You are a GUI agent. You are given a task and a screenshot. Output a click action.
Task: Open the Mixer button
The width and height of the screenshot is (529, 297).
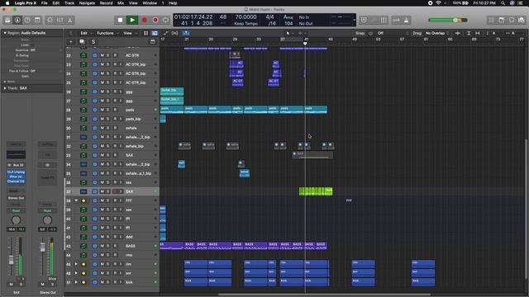coord(60,20)
